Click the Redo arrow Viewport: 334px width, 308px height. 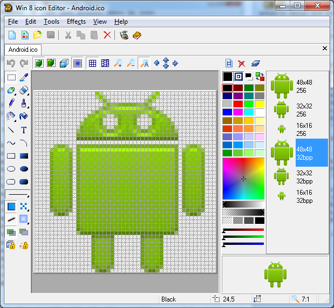(24, 63)
